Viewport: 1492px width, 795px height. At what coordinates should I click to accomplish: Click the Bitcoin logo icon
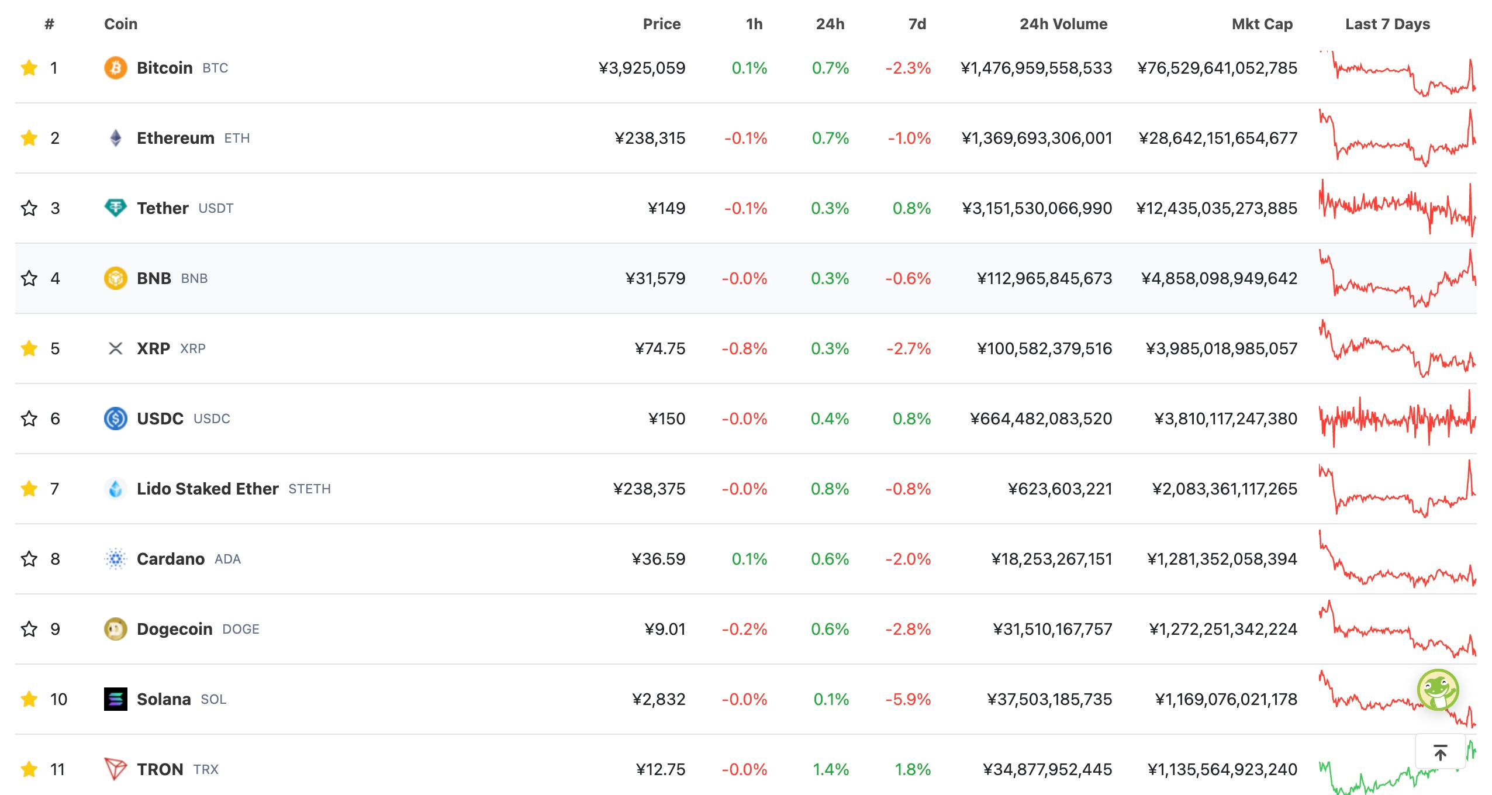pyautogui.click(x=116, y=68)
